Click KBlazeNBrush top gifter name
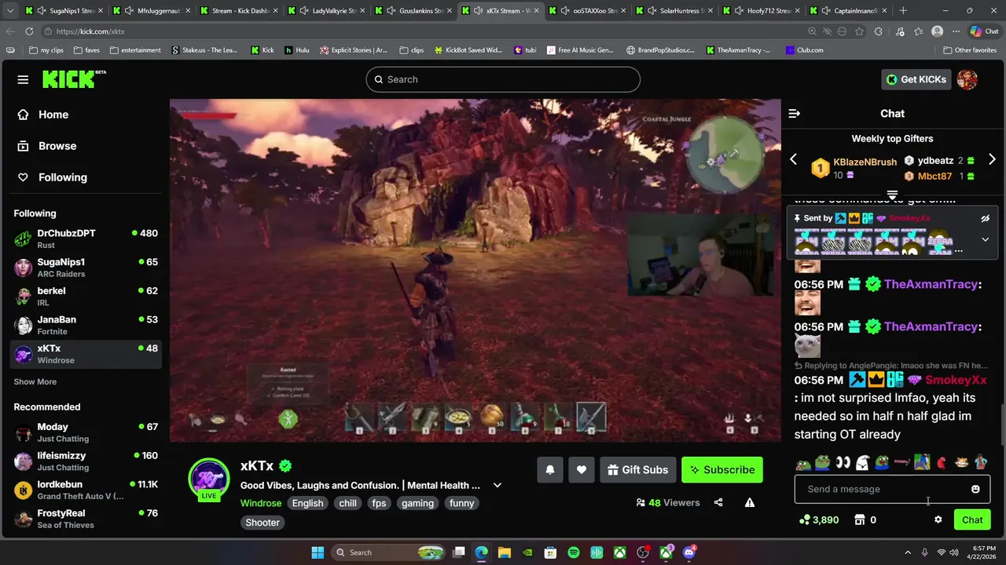This screenshot has height=565, width=1006. [865, 162]
